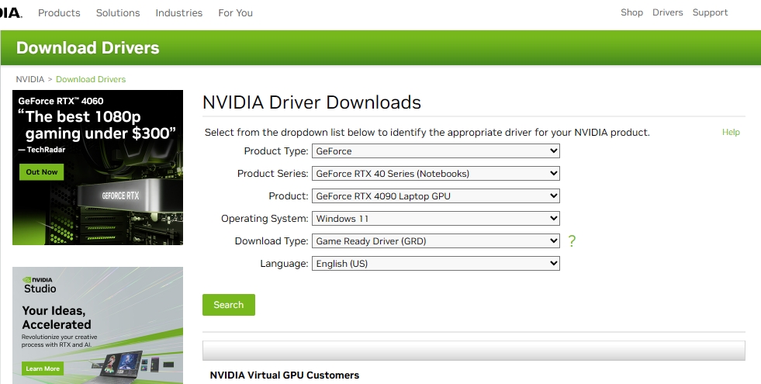
Task: Open the NVIDIA Studio ad banner
Action: (x=98, y=325)
